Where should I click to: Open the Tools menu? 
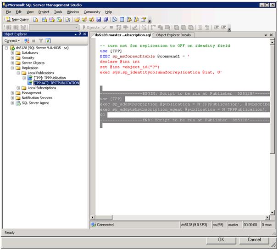(58, 12)
